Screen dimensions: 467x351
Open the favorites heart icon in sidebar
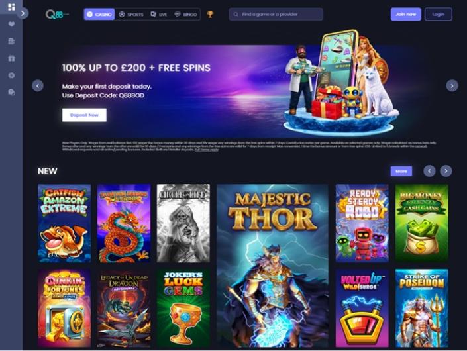(x=11, y=24)
